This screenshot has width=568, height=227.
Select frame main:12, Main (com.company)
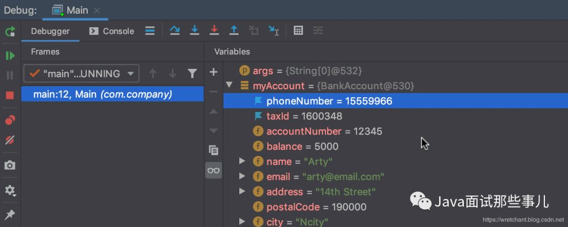coord(113,95)
